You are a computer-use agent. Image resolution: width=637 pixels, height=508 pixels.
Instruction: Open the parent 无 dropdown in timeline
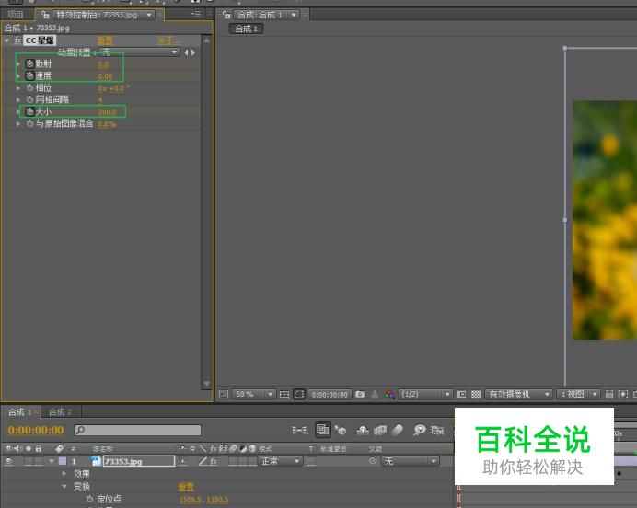tap(410, 461)
